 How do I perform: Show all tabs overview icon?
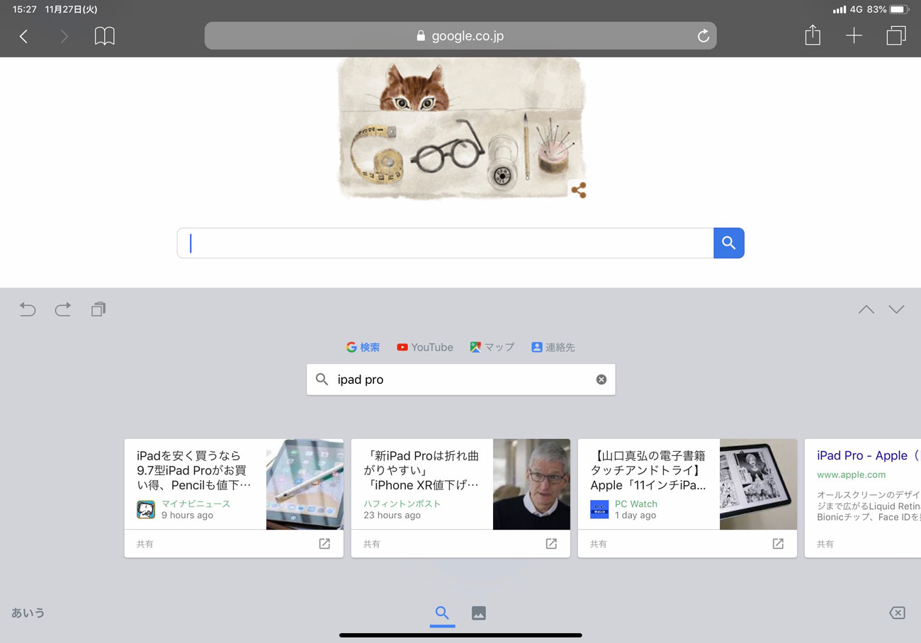[896, 35]
